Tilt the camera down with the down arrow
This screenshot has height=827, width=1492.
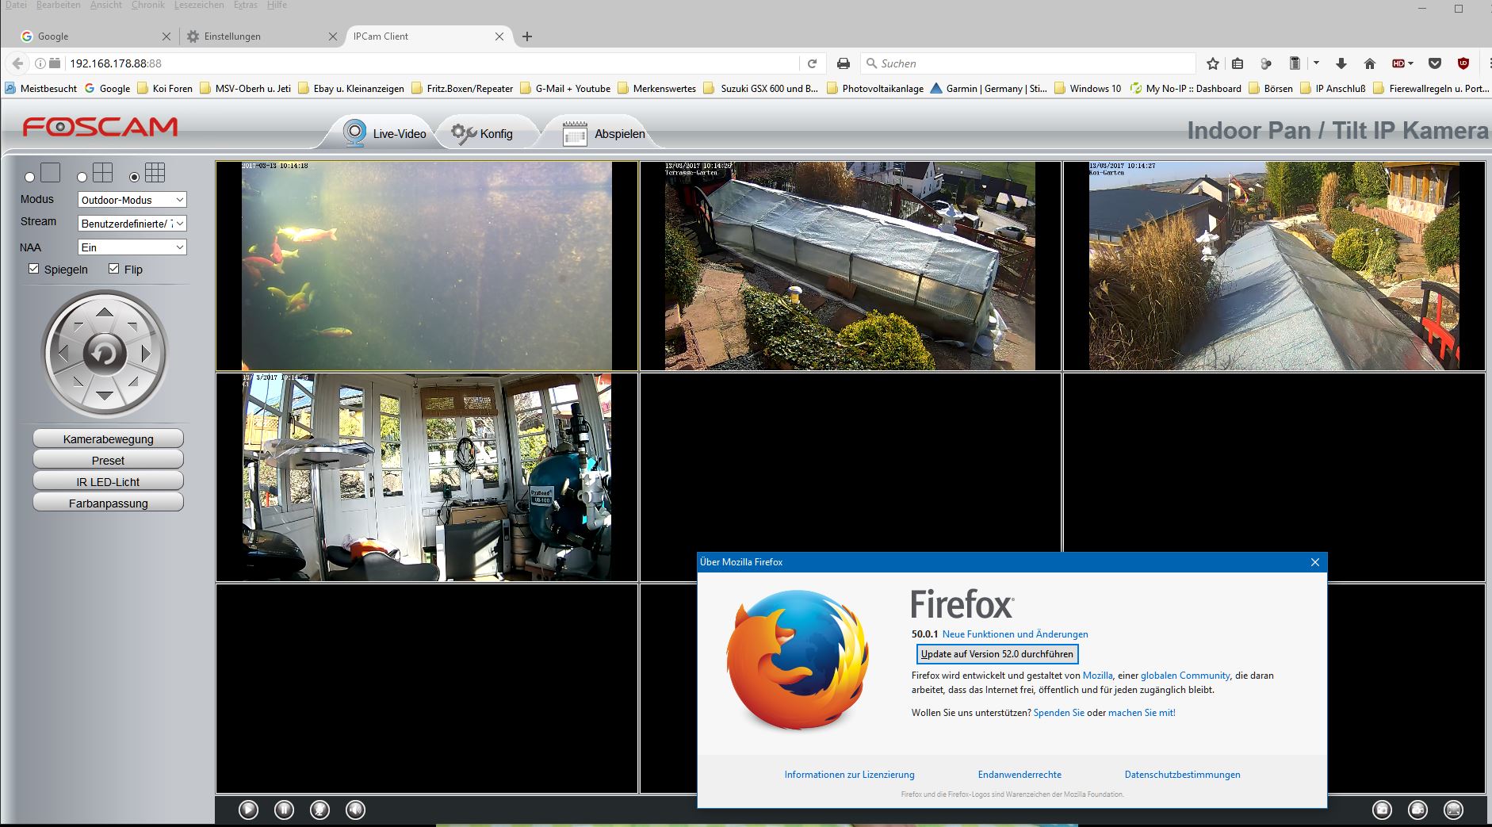point(105,395)
